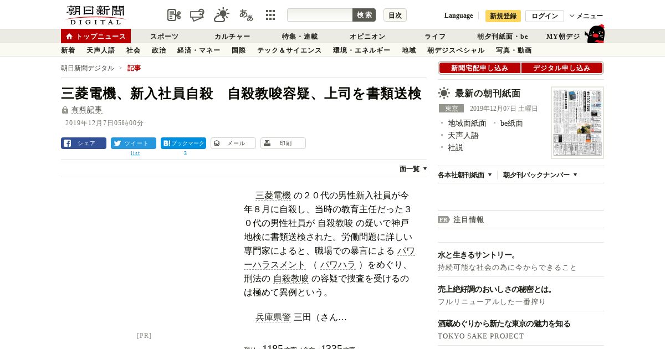Expand 朝夕刊バックナンバー dropdown
Image resolution: width=665 pixels, height=349 pixels.
pyautogui.click(x=540, y=175)
